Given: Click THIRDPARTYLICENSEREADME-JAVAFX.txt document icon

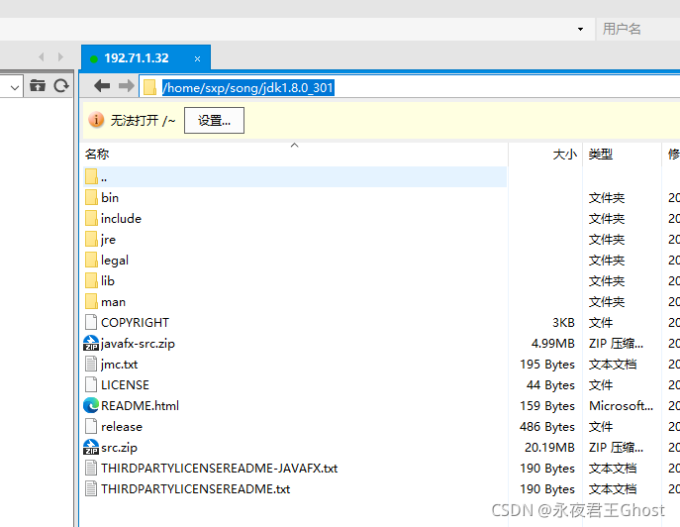Looking at the screenshot, I should coord(91,468).
